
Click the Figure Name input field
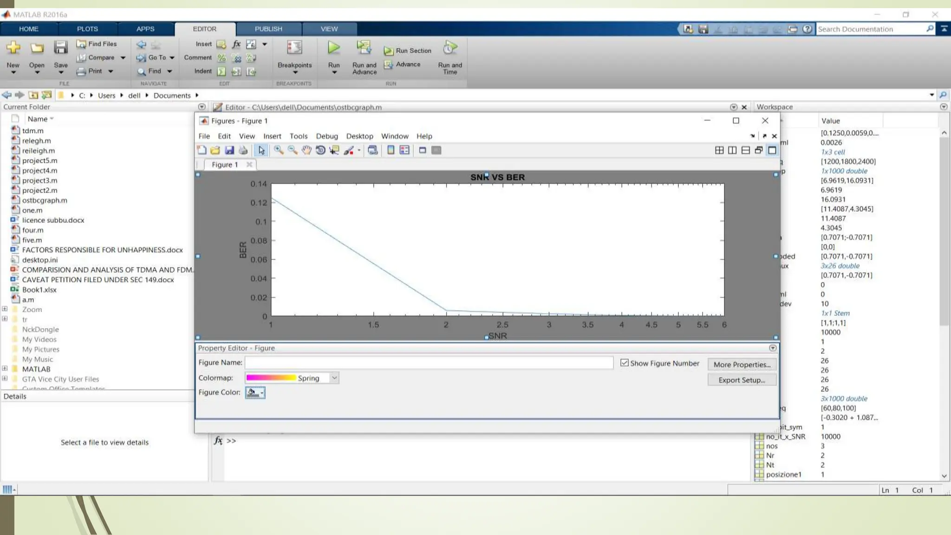[429, 363]
